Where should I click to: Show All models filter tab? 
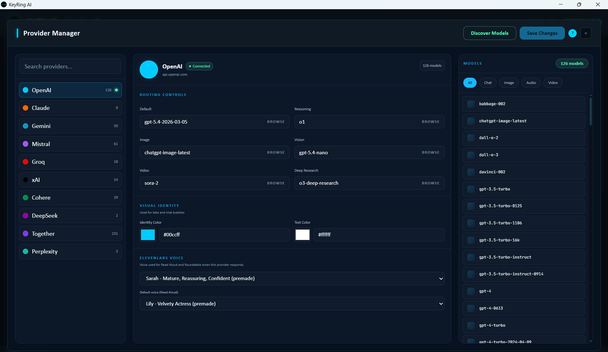pos(470,83)
